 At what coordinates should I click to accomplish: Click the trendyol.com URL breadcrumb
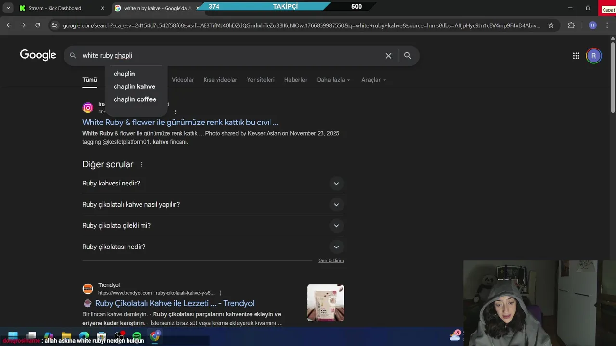coord(156,293)
